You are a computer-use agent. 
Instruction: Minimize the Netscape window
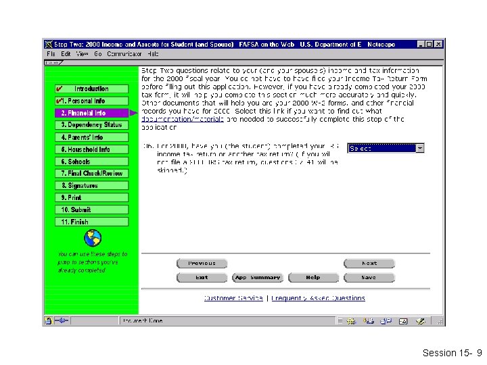tap(421, 45)
